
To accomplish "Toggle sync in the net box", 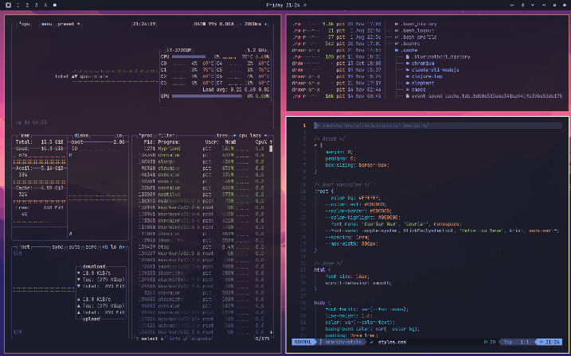I will [x=57, y=246].
